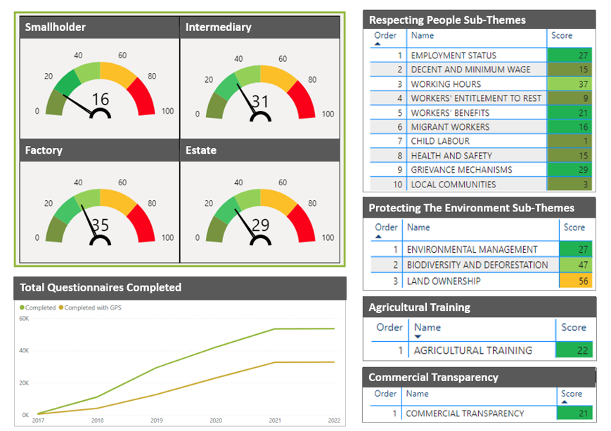Sort by Score column in Respecting People table
This screenshot has width=611, height=431.
(x=562, y=36)
